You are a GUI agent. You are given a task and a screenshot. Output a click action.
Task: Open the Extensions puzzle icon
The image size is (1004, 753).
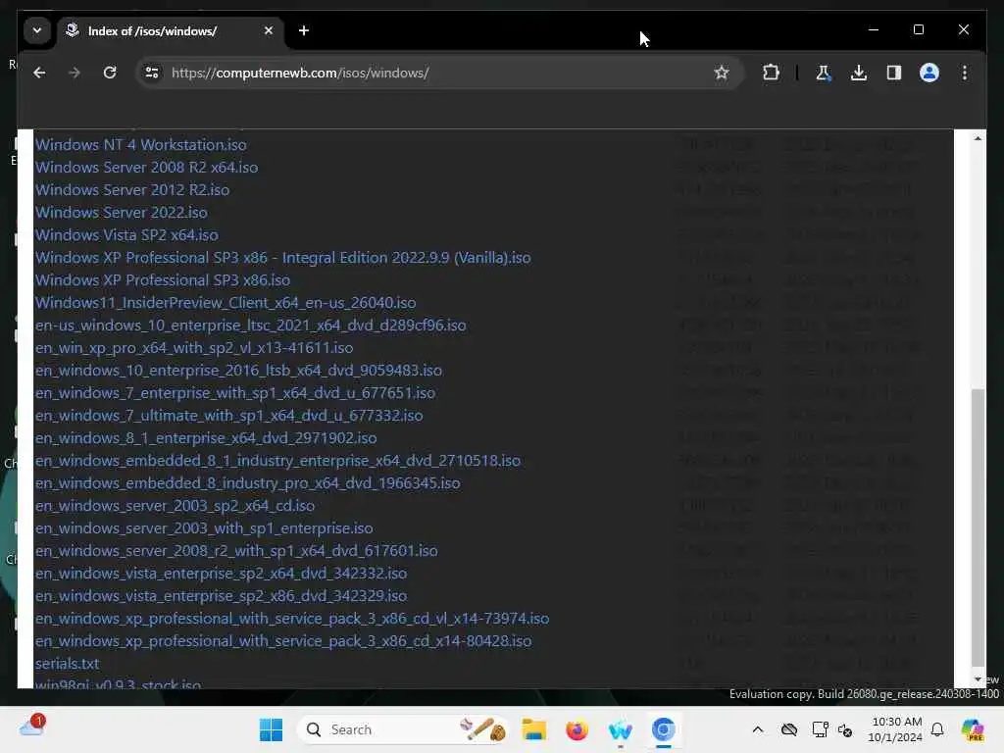[x=771, y=73]
